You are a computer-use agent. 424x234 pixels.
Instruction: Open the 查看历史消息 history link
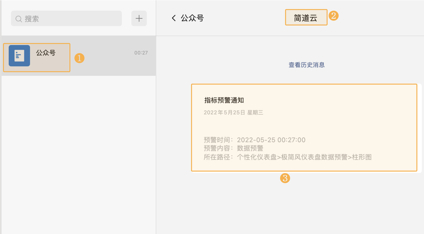click(306, 65)
